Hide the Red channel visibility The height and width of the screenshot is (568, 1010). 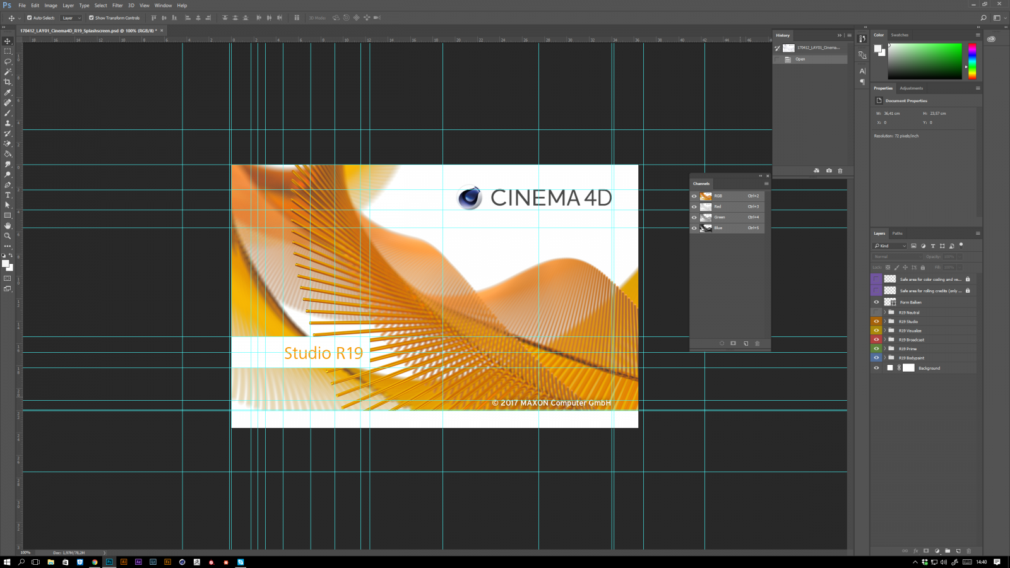pyautogui.click(x=694, y=206)
